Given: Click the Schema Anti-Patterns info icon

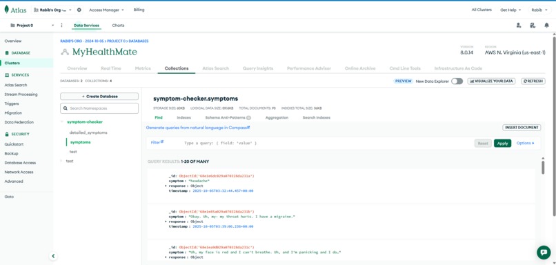Looking at the screenshot, I should [x=248, y=118].
